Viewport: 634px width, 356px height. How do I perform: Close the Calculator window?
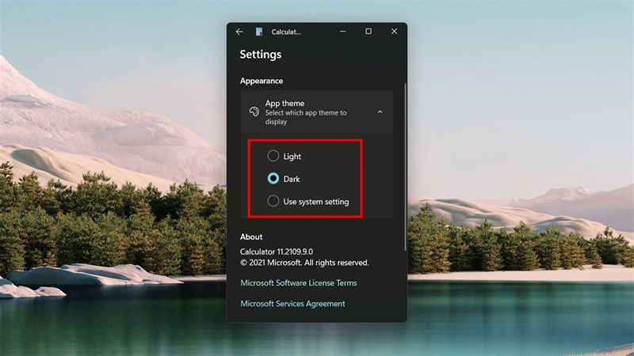(x=394, y=32)
